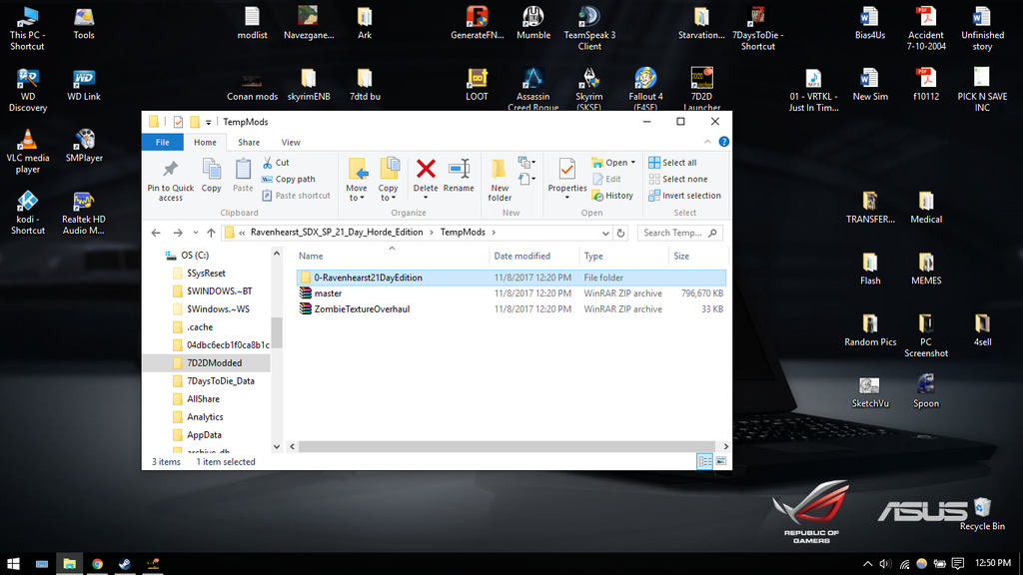Collapse the ribbon with the chevron
The image size is (1023, 575).
707,142
